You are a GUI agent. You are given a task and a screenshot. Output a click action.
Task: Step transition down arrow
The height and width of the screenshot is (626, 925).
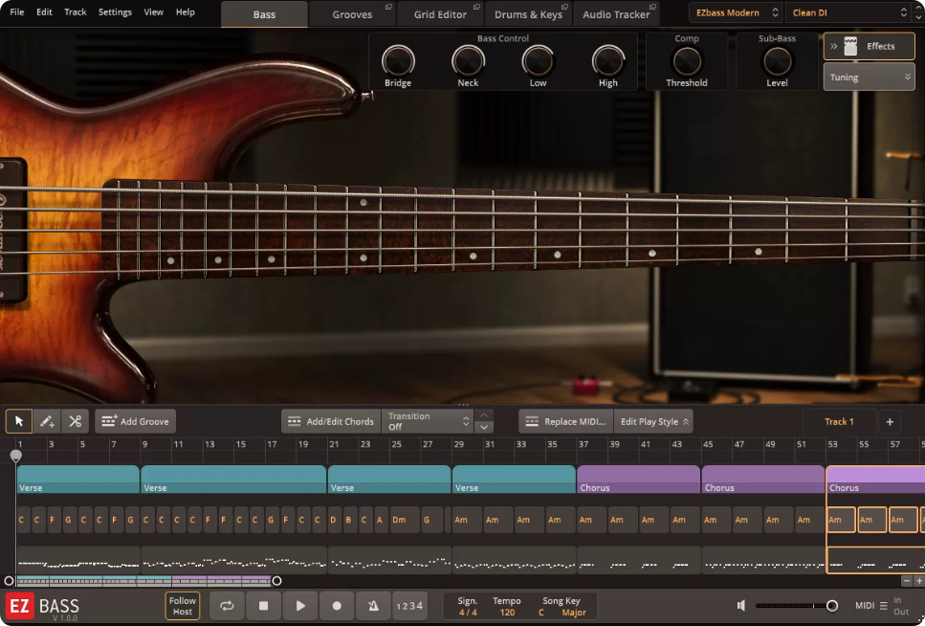(x=484, y=428)
